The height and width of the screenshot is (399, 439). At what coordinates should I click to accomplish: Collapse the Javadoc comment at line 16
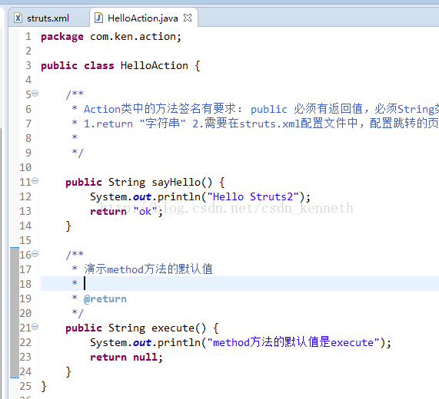click(x=35, y=254)
